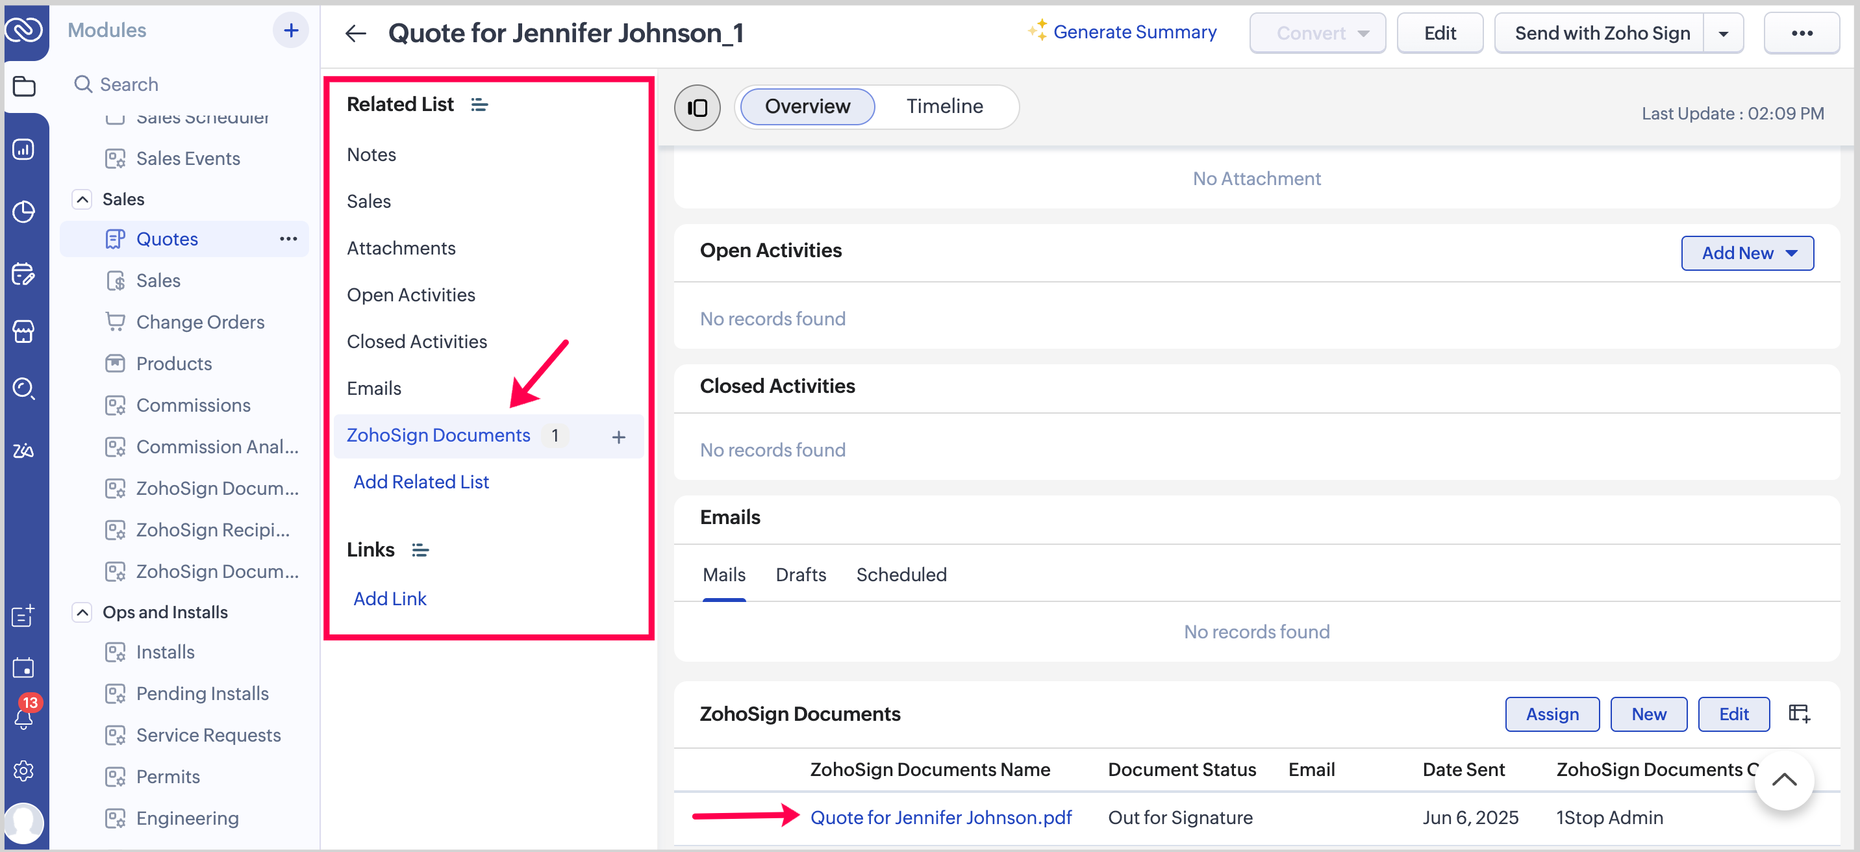This screenshot has height=852, width=1860.
Task: Switch to the Timeline view
Action: pos(944,107)
